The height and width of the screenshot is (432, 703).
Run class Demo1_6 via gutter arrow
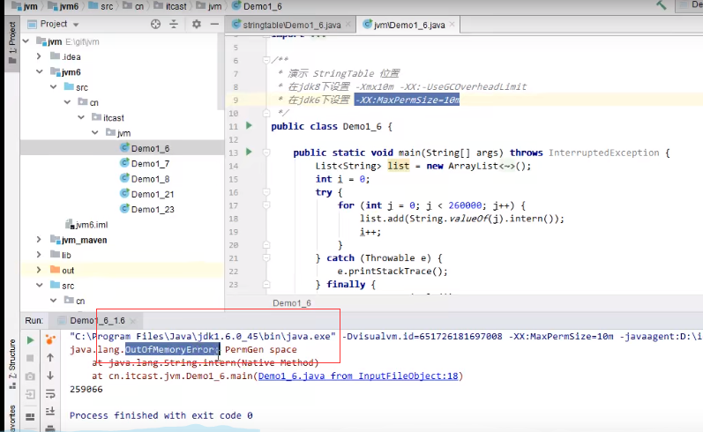point(250,126)
